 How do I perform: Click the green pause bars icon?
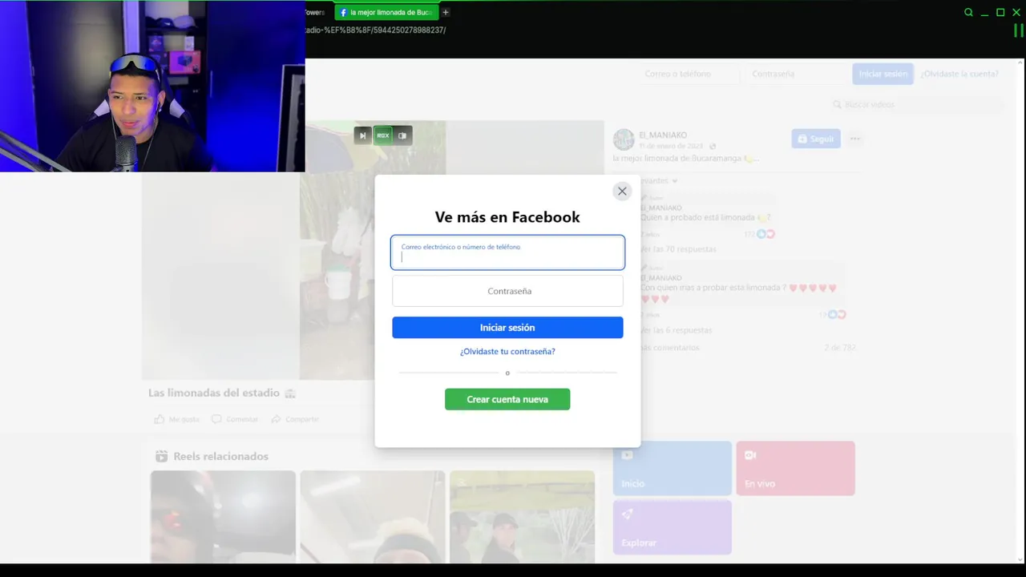pyautogui.click(x=1019, y=30)
